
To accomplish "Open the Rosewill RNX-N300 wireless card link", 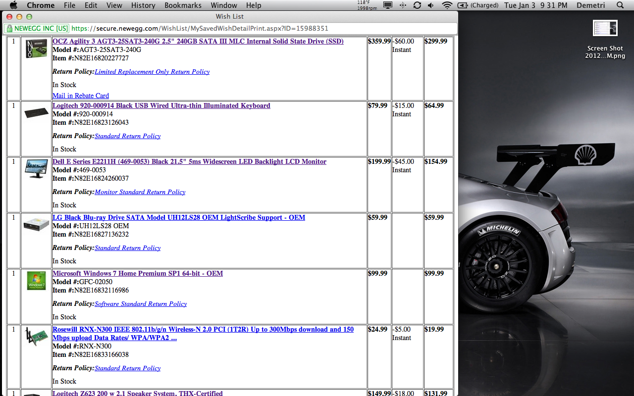I will pyautogui.click(x=203, y=334).
